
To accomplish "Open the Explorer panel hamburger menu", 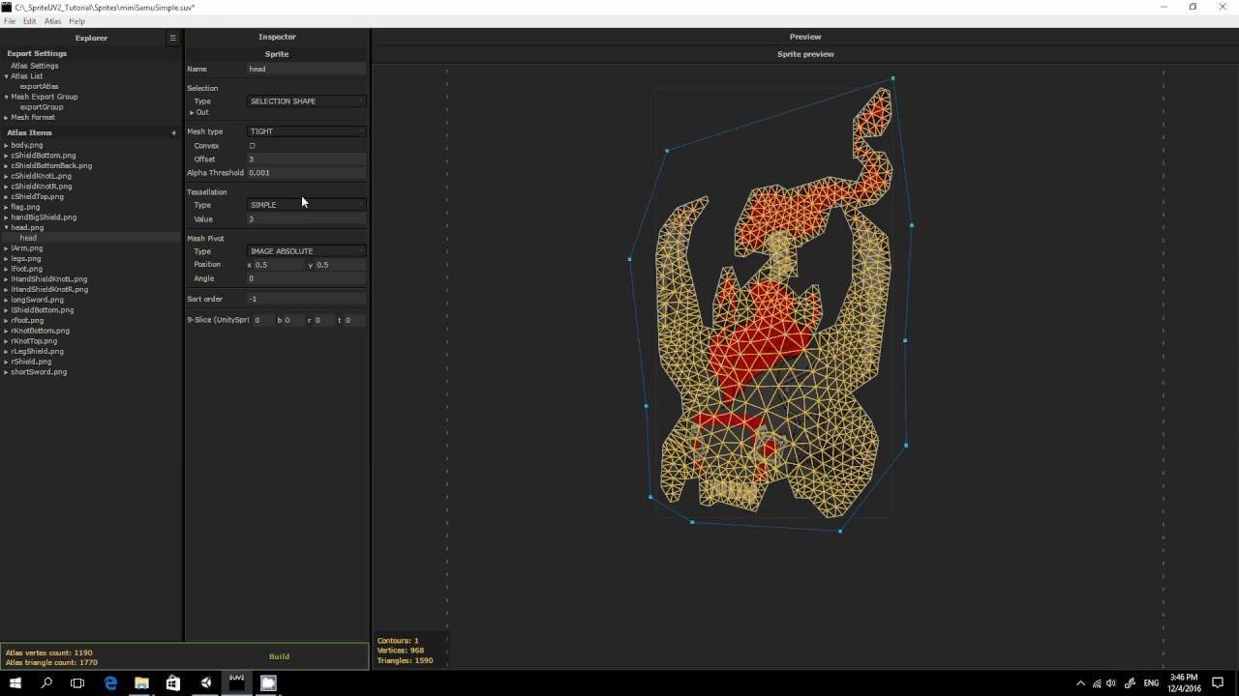I will point(172,38).
